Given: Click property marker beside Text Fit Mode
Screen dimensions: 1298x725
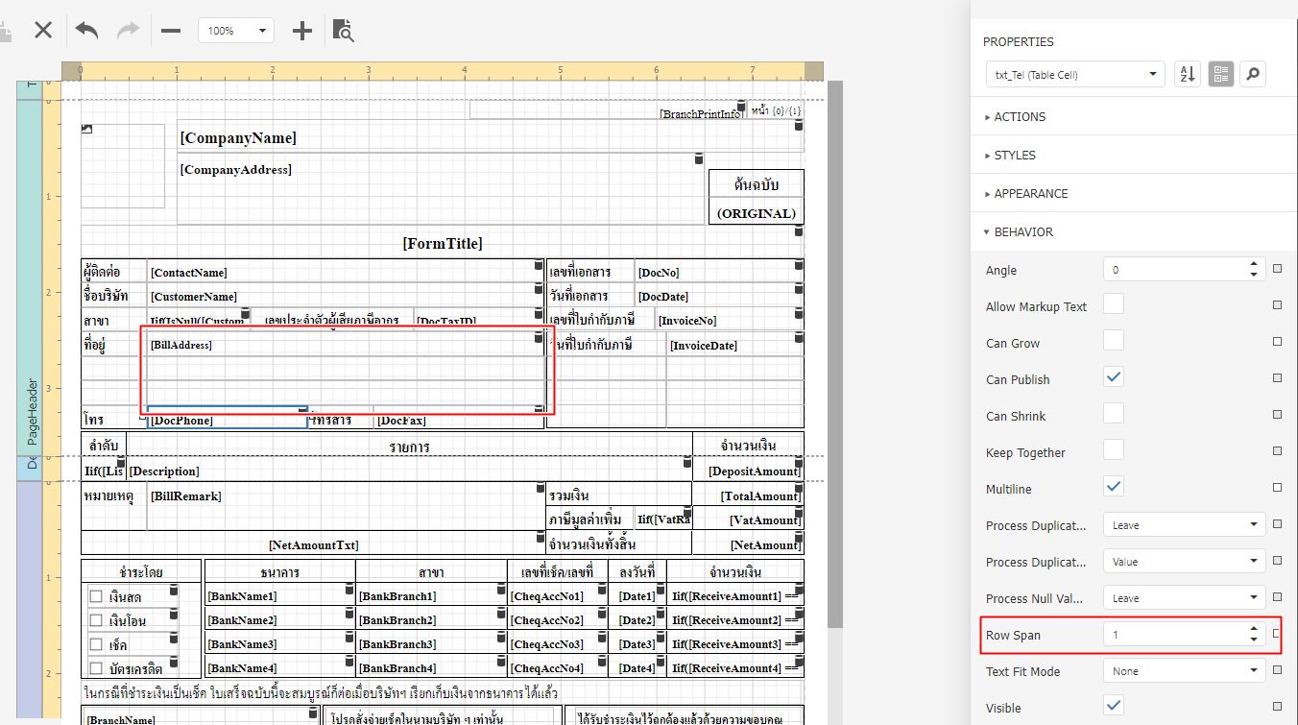Looking at the screenshot, I should (x=1278, y=670).
